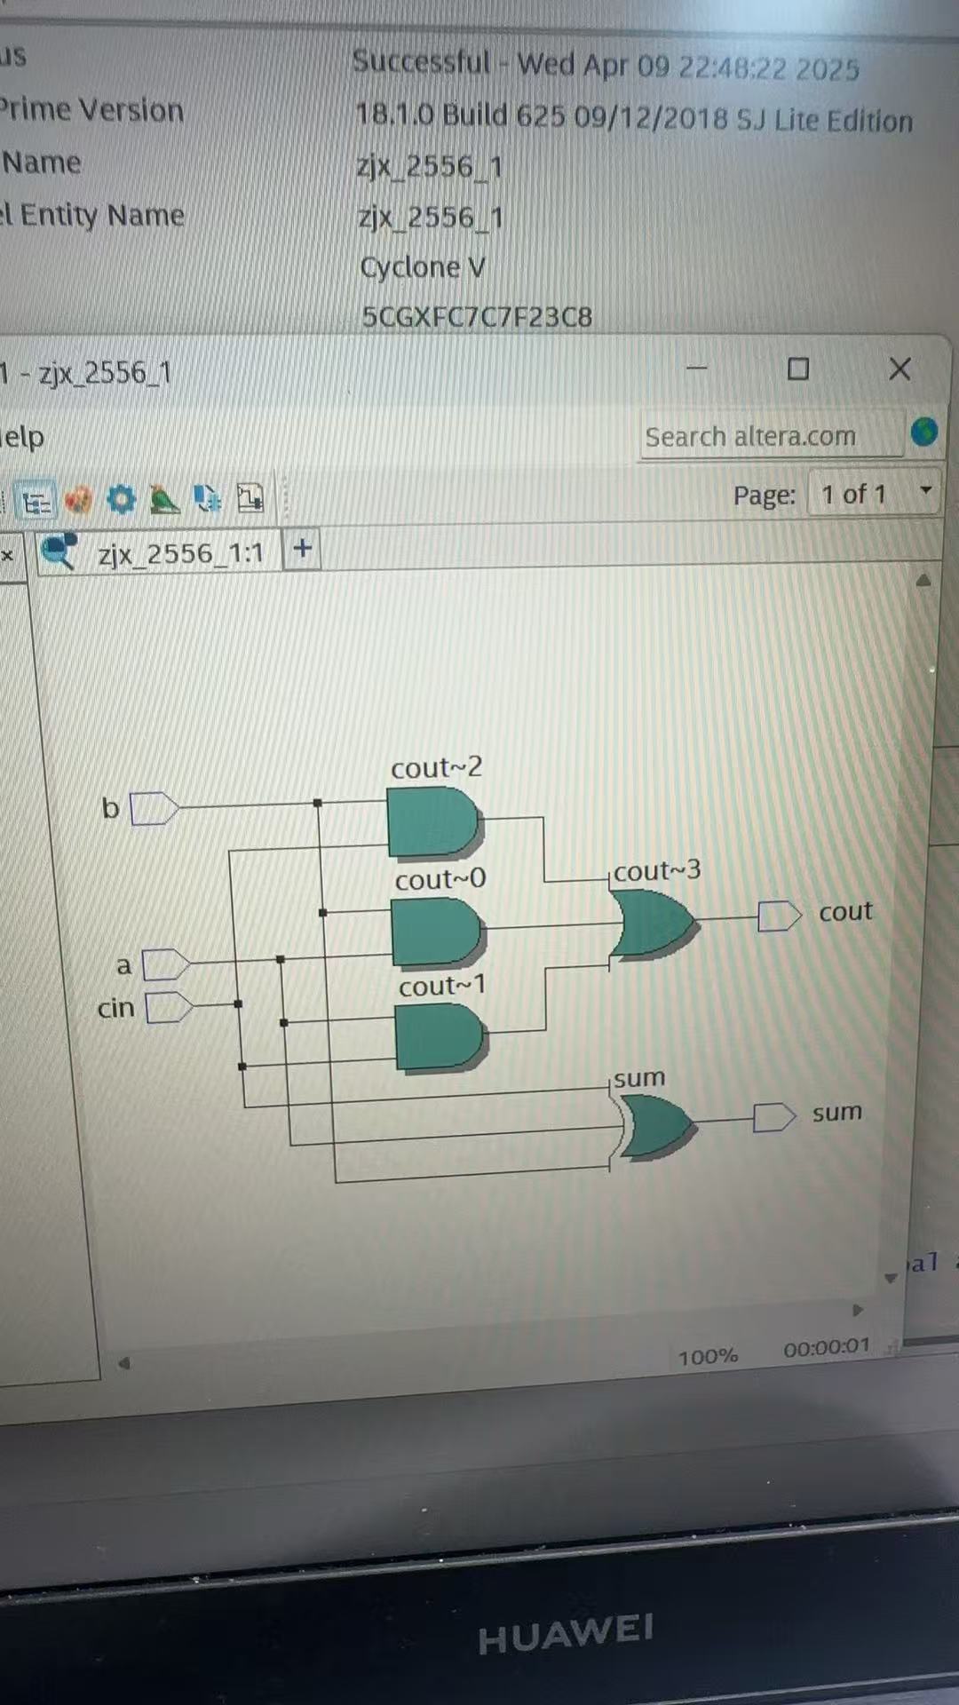
Task: Click the horizontal scrollbar left arrow
Action: 124,1362
